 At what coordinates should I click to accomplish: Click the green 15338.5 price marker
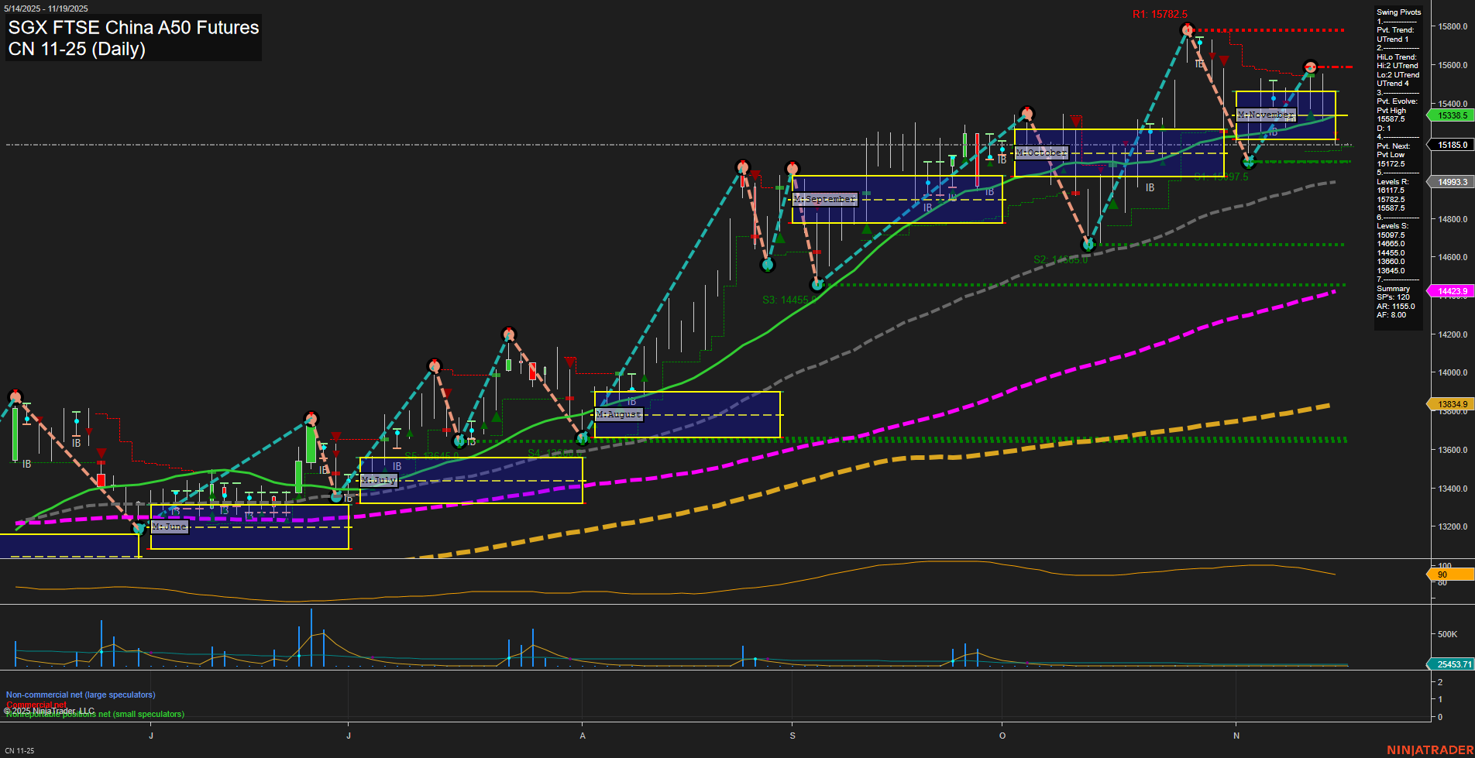pos(1452,115)
